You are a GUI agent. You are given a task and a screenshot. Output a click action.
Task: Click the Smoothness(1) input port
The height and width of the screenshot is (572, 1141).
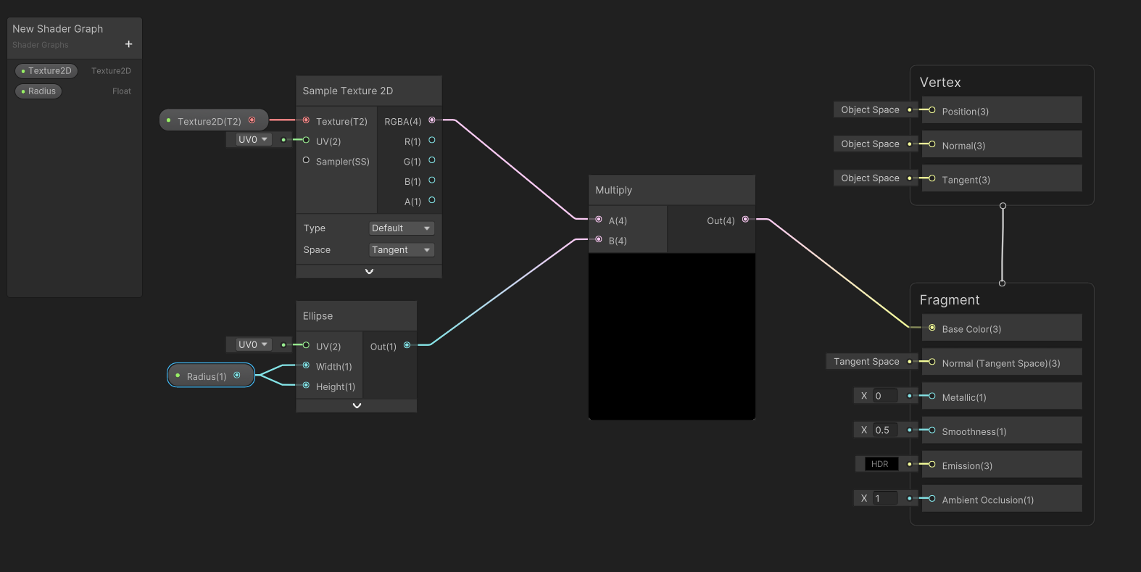[x=932, y=430]
